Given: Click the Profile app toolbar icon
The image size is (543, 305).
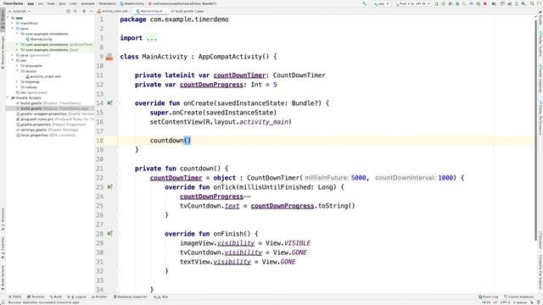Looking at the screenshot, I should pos(471,3).
